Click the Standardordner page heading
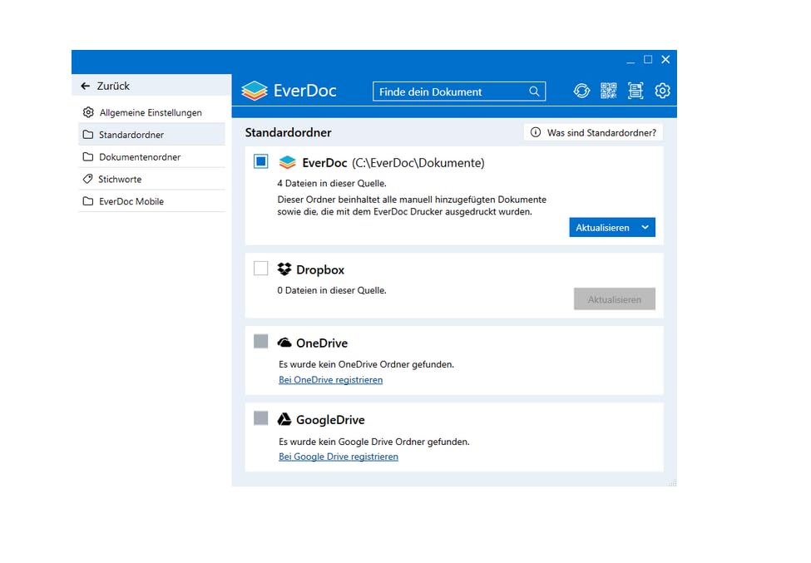Image resolution: width=811 pixels, height=563 pixels. point(288,132)
